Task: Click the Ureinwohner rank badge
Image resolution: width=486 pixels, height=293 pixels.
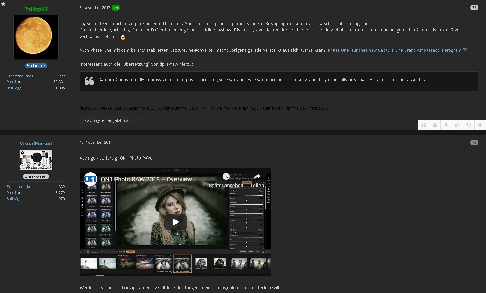Action: [36, 176]
